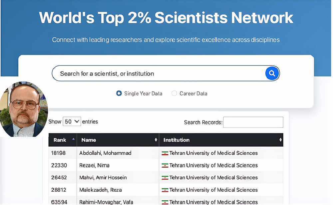The image size is (333, 205).
Task: Sort the table by Institution column
Action: point(221,140)
